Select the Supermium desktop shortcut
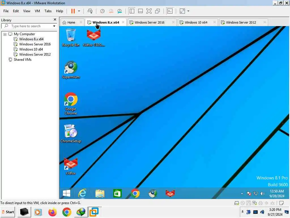The image size is (290, 218). point(71,70)
